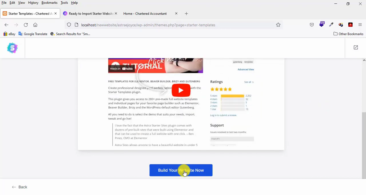366x195 pixels.
Task: Open the File menu
Action: [x=4, y=3]
